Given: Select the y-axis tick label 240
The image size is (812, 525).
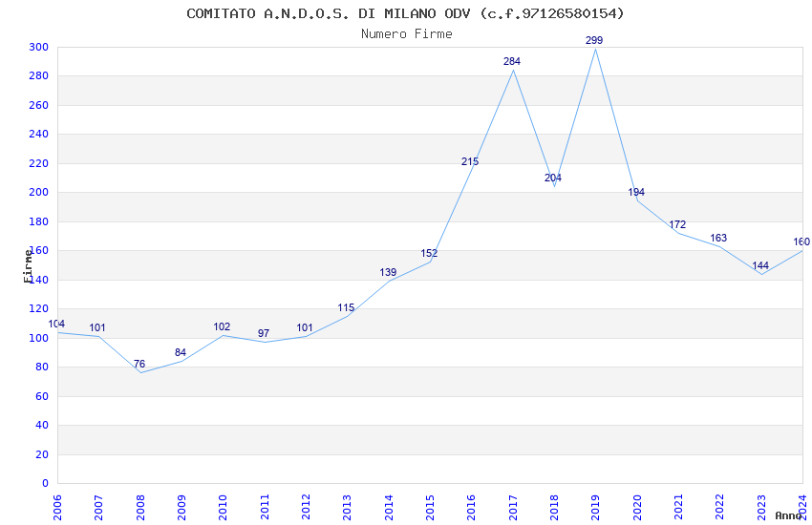Looking at the screenshot, I should (x=39, y=134).
